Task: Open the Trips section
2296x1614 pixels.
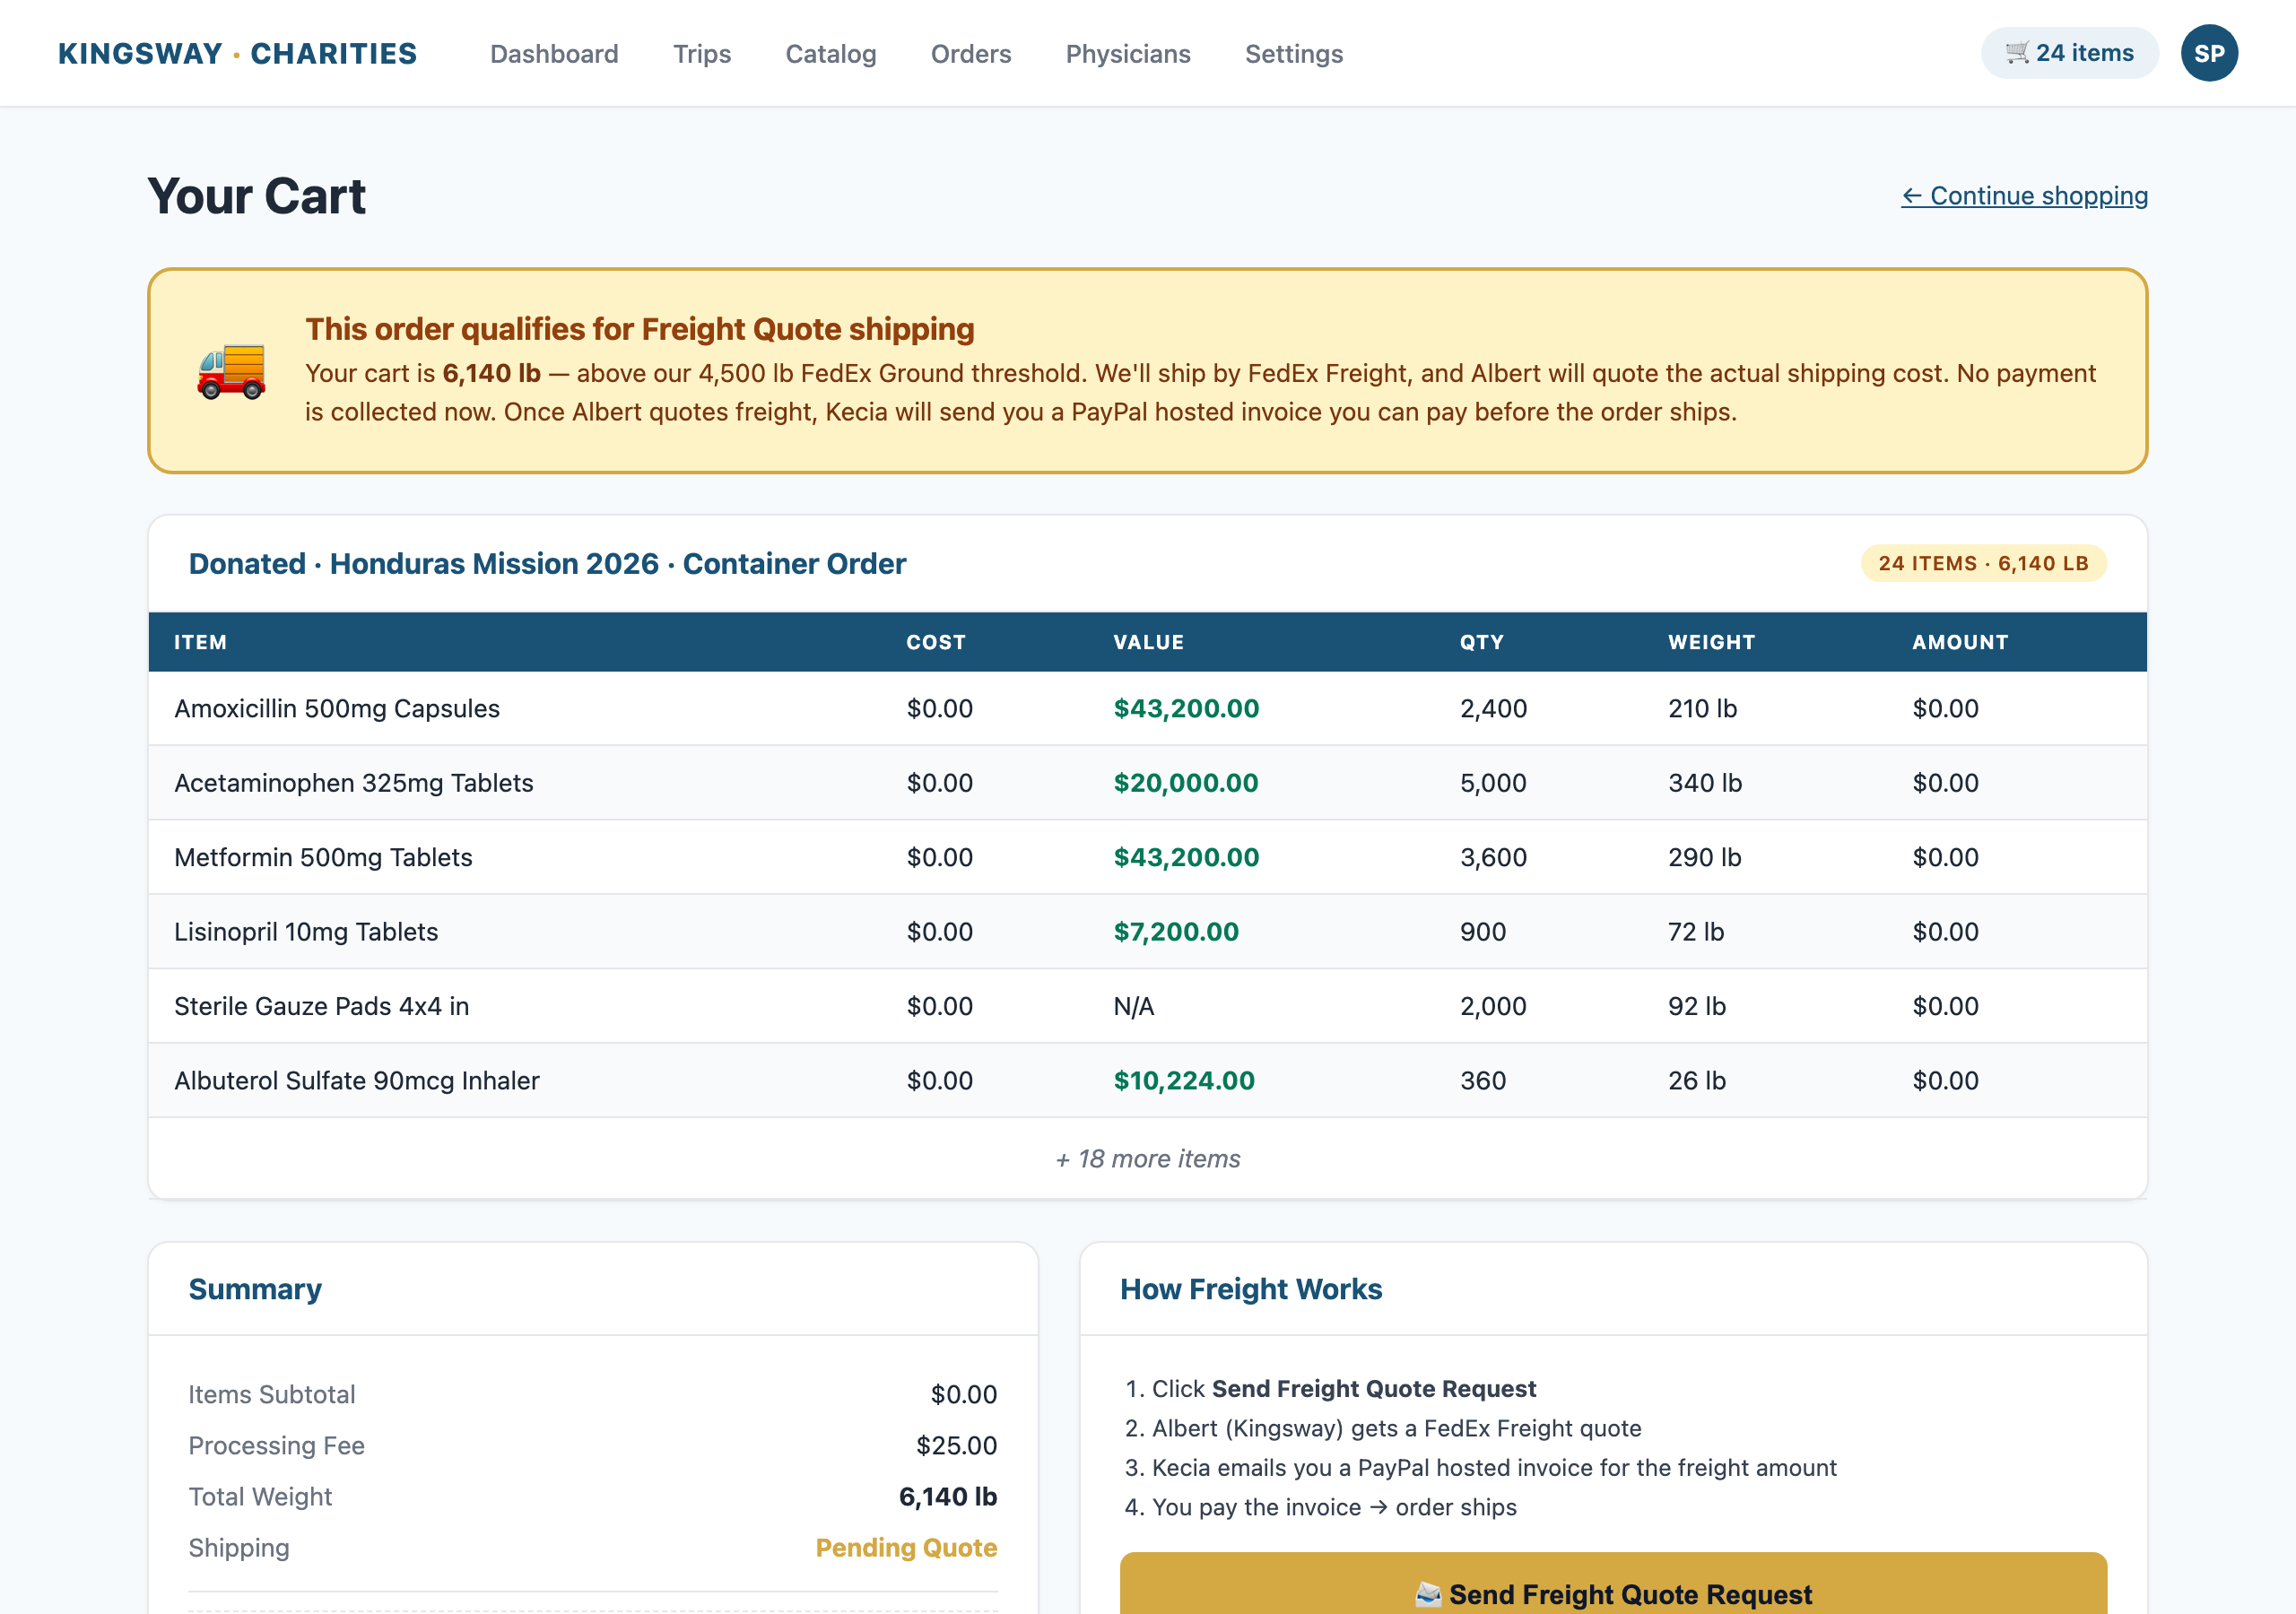Action: (x=702, y=54)
